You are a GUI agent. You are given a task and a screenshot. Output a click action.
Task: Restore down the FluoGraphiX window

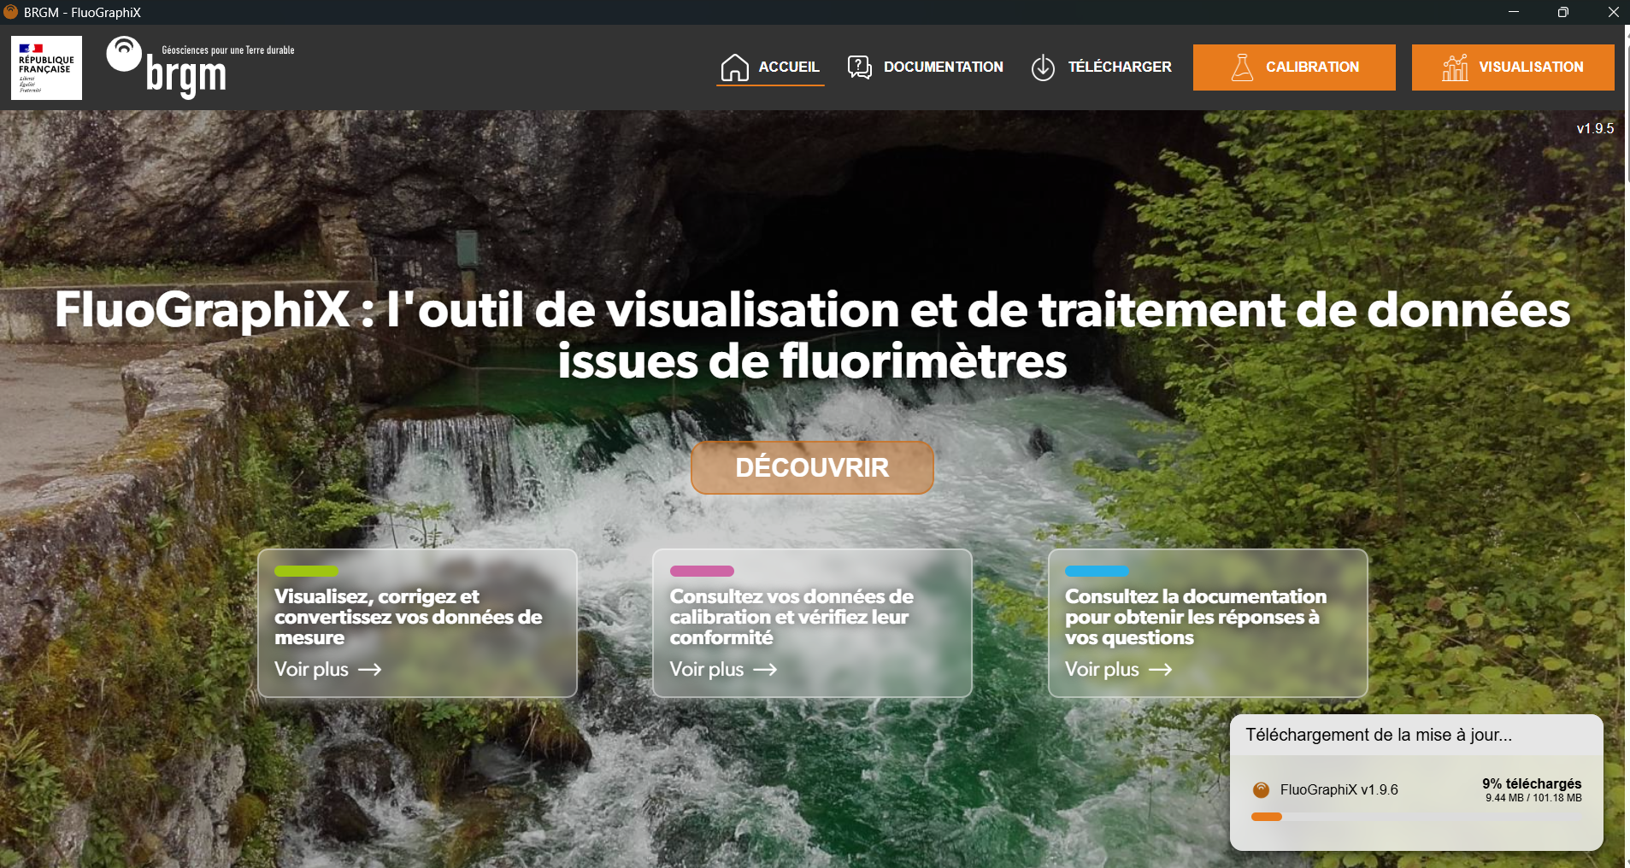click(1562, 12)
